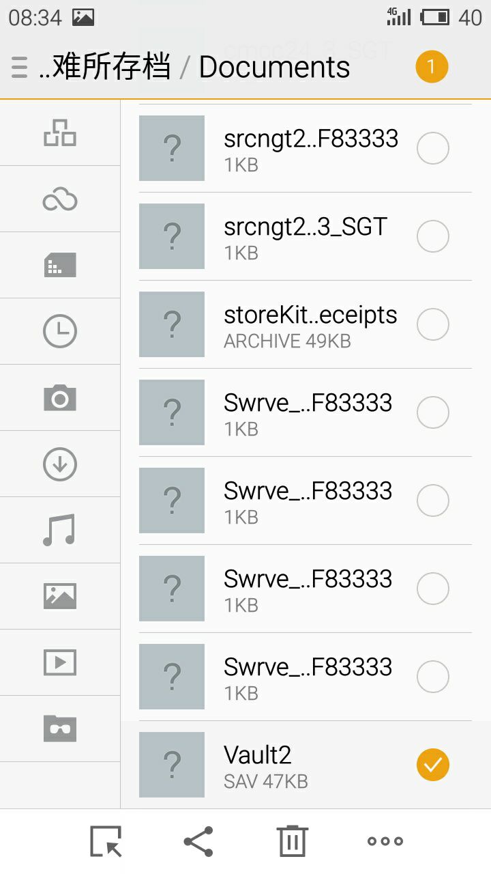Open the network shares sidebar icon
The width and height of the screenshot is (491, 874).
(x=60, y=132)
